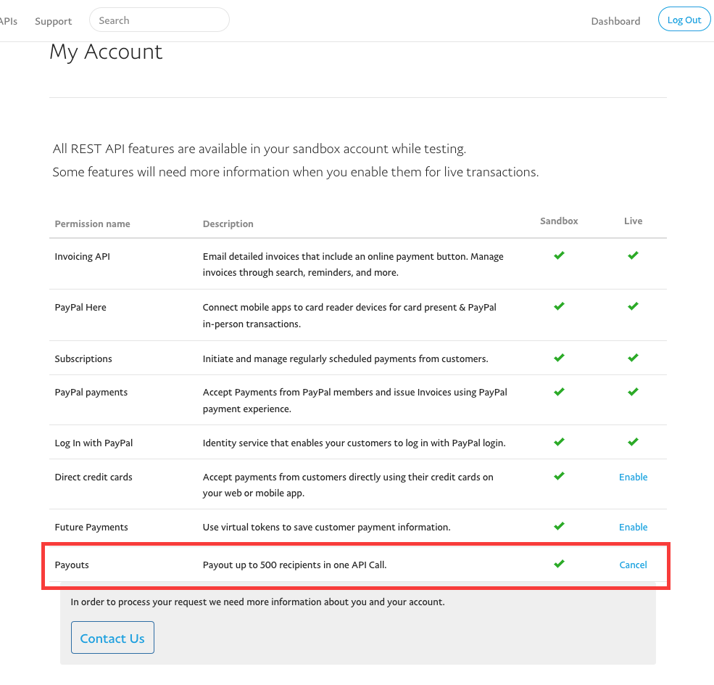Click the Live checkmark for Invoicing API
Screen dimensions: 714x685
pos(633,255)
